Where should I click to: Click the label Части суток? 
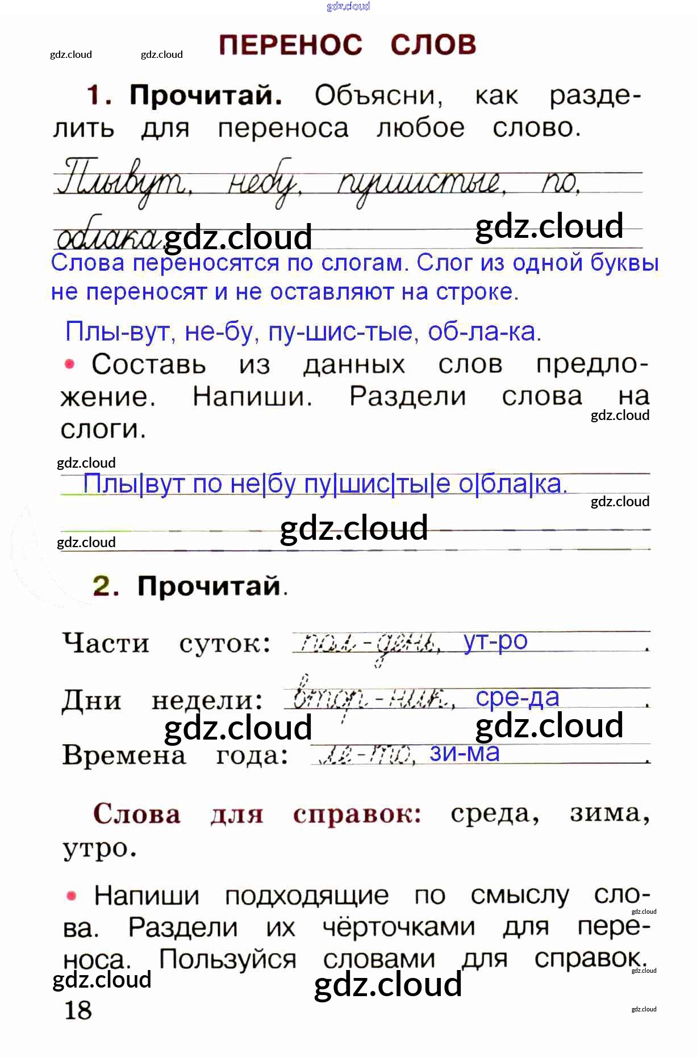tap(166, 644)
